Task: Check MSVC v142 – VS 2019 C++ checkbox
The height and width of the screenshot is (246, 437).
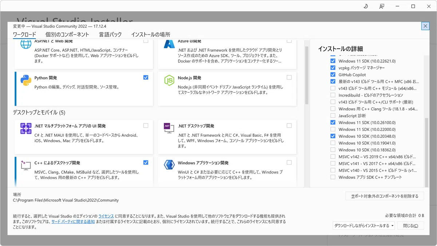Action: point(333,157)
